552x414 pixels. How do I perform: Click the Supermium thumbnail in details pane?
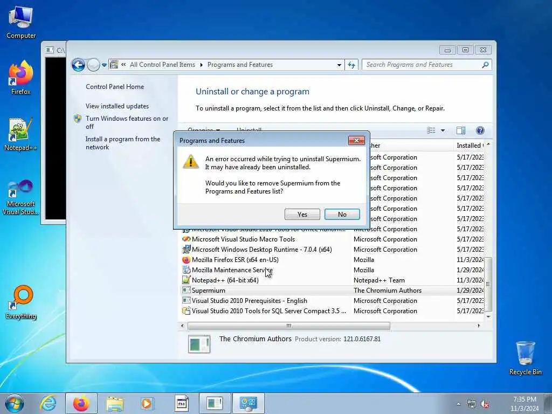(199, 344)
